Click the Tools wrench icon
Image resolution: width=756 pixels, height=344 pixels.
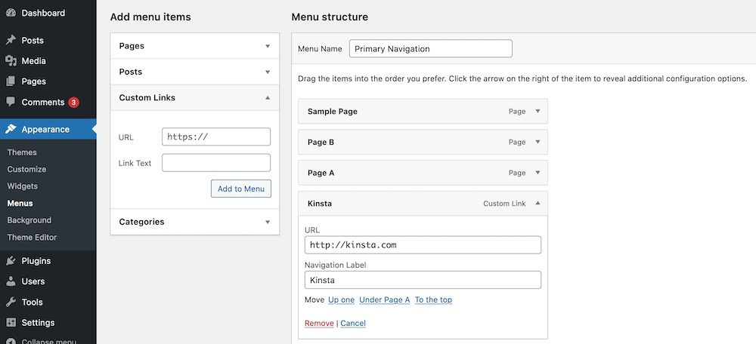click(11, 302)
